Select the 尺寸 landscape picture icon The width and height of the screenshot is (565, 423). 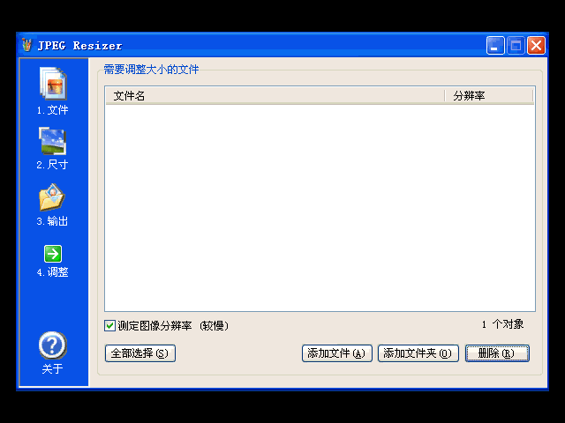[52, 141]
